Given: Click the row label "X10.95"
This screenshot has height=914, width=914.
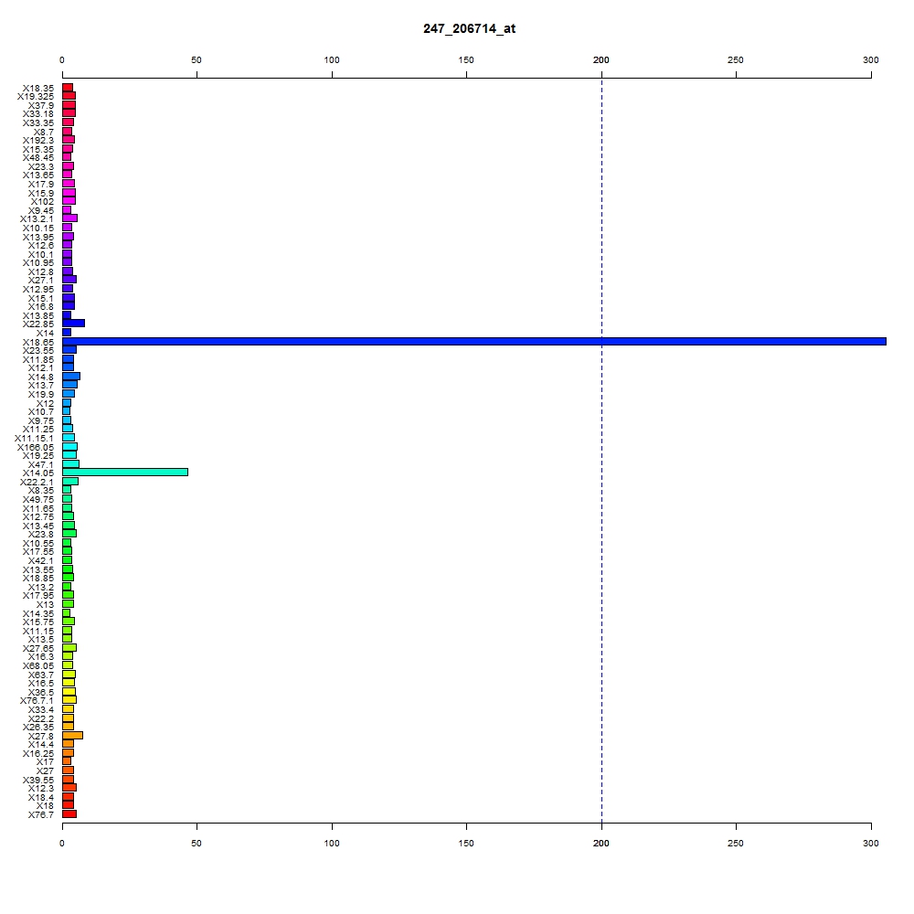Looking at the screenshot, I should click(x=38, y=263).
